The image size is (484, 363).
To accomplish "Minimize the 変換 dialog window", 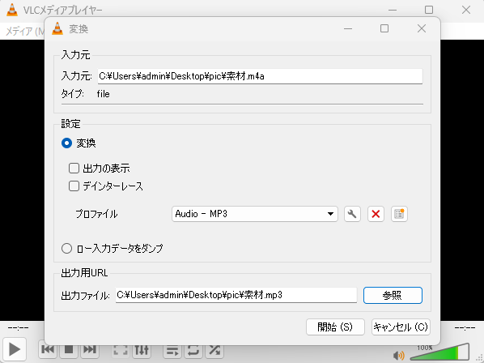I will pyautogui.click(x=348, y=28).
